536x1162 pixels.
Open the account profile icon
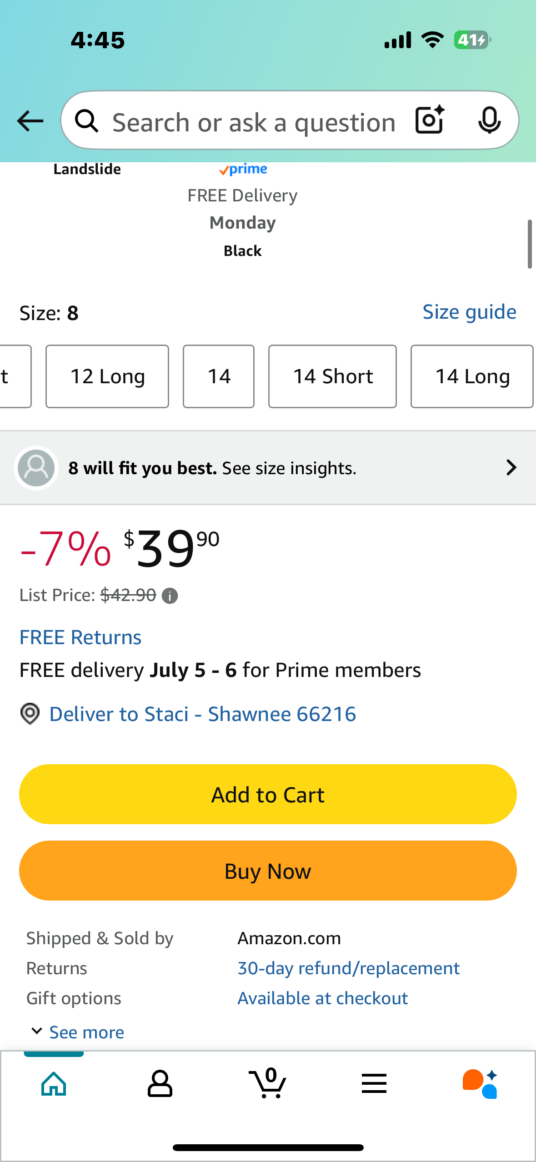[160, 1084]
